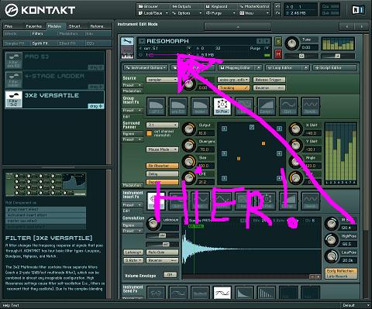
Task: Toggle the Doppler option
Action: (x=162, y=182)
